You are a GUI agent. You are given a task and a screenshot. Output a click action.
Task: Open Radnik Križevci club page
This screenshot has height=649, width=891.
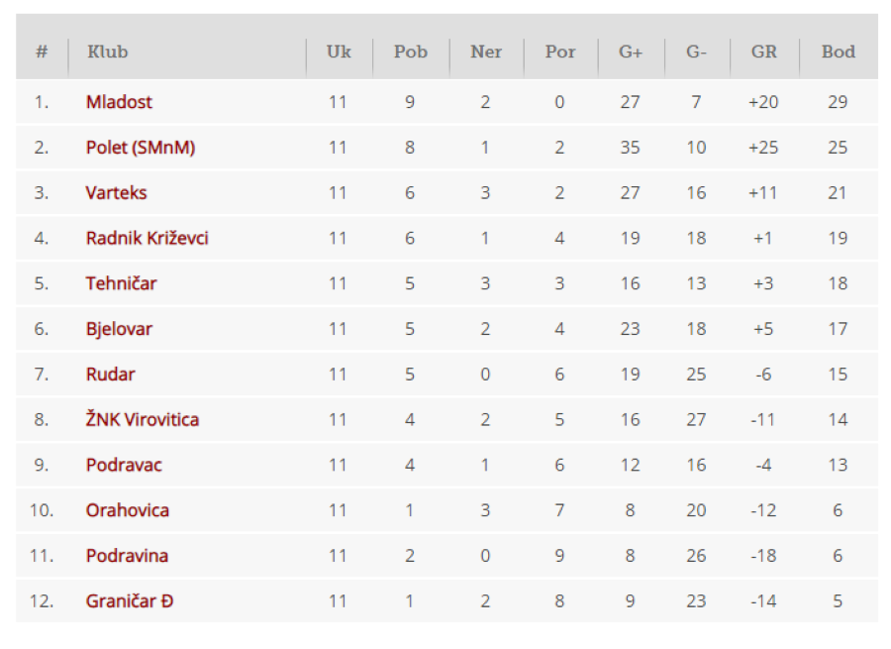pos(148,238)
